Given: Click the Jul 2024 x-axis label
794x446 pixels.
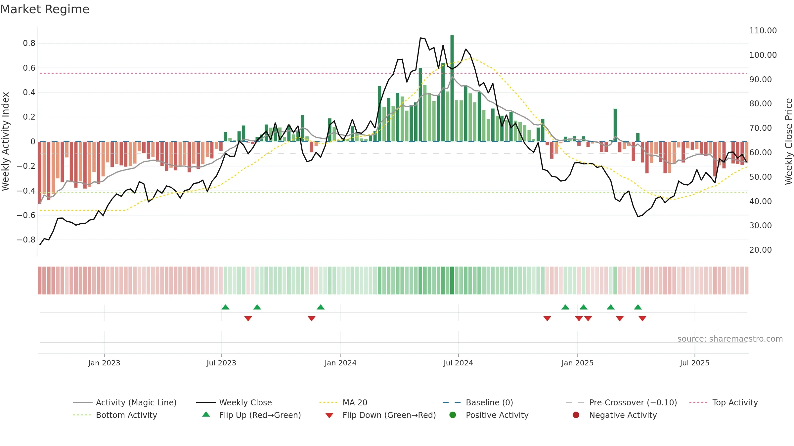Looking at the screenshot, I should click(x=458, y=363).
